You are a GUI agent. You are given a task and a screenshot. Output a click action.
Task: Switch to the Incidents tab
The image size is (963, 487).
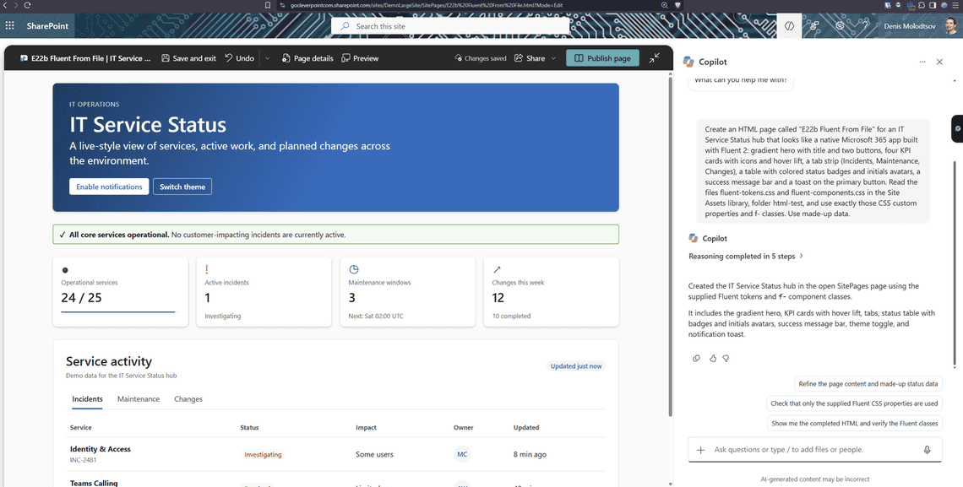point(87,399)
